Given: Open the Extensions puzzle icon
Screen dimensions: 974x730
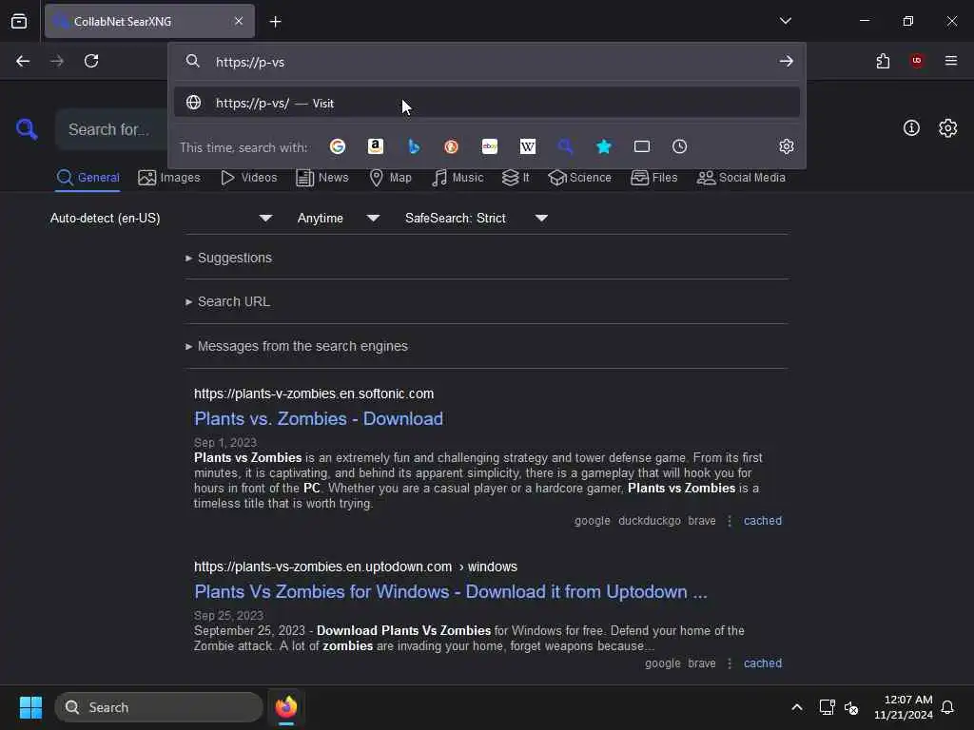Looking at the screenshot, I should tap(883, 61).
